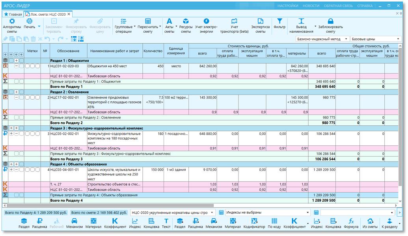Open Базисно-индексный метод dropdown
The width and height of the screenshot is (408, 236).
click(x=322, y=39)
